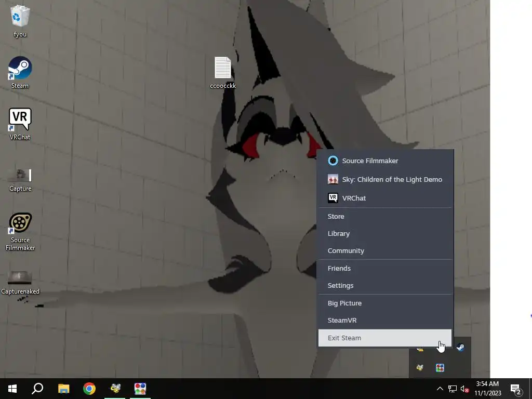The image size is (532, 399).
Task: Open Friends from Steam tray menu
Action: coord(385,269)
